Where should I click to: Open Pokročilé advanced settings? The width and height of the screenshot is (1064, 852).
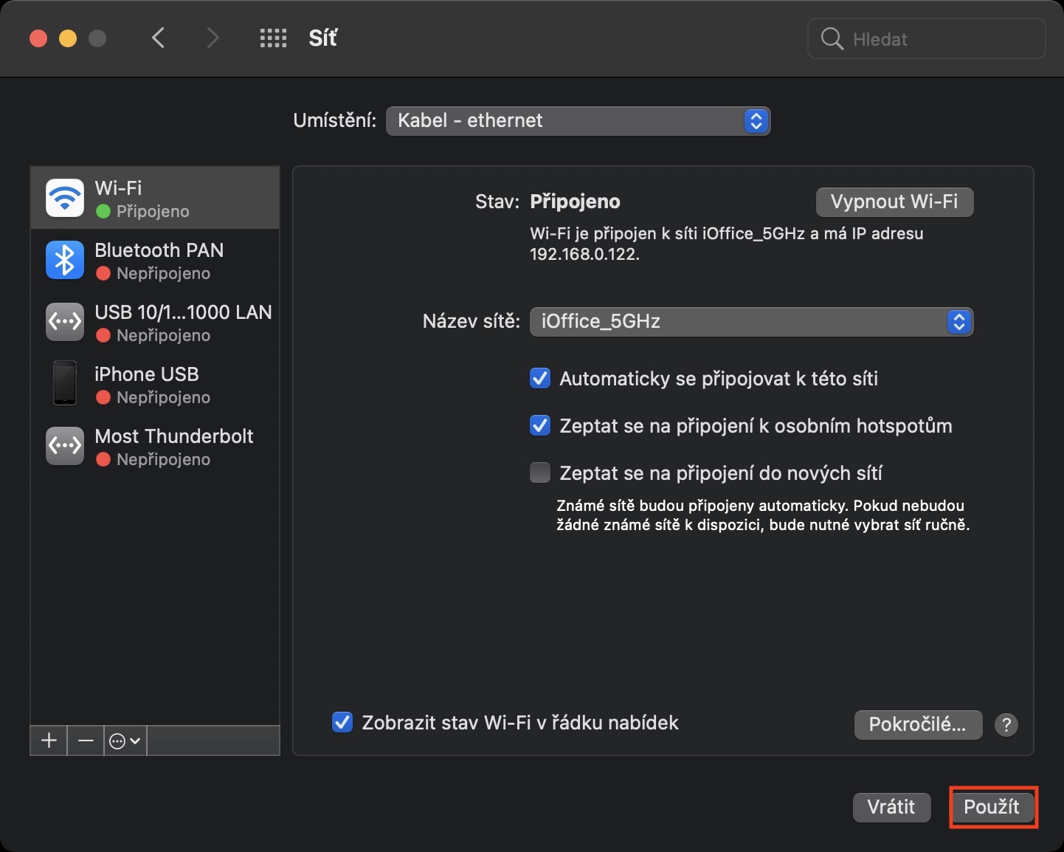(918, 725)
